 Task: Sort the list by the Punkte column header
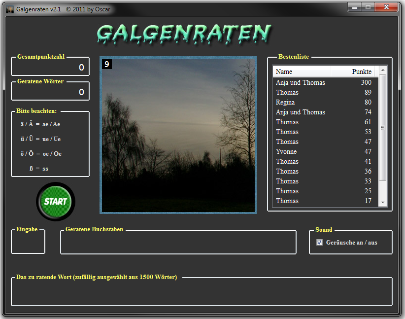(x=355, y=72)
